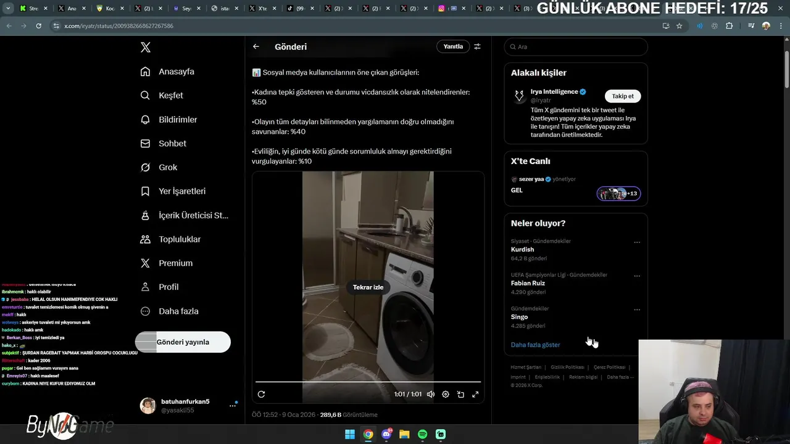Click the X logo in the sidebar

pos(145,47)
